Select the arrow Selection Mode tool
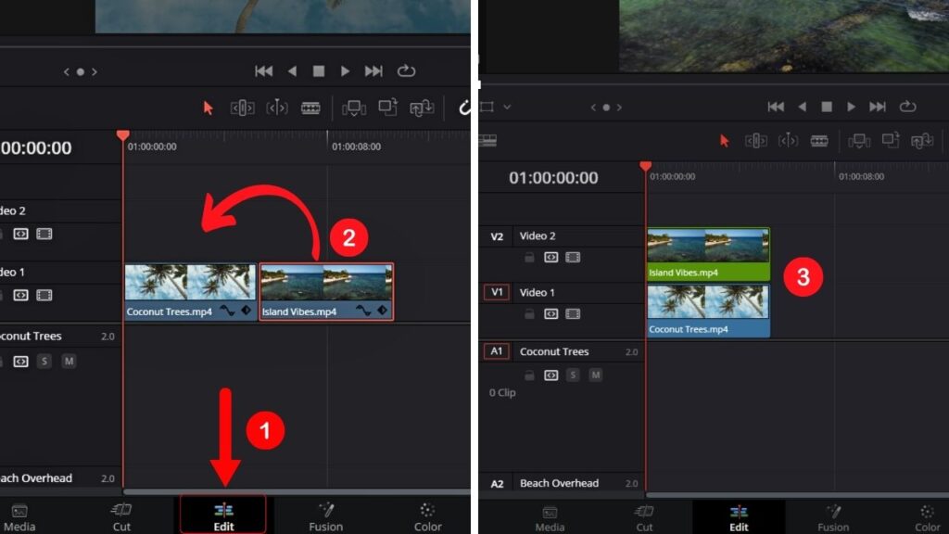 click(208, 108)
